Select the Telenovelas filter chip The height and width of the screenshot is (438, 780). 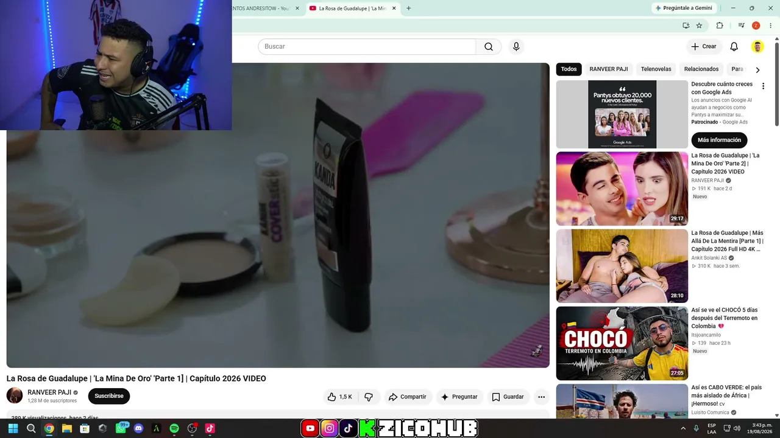pos(656,69)
